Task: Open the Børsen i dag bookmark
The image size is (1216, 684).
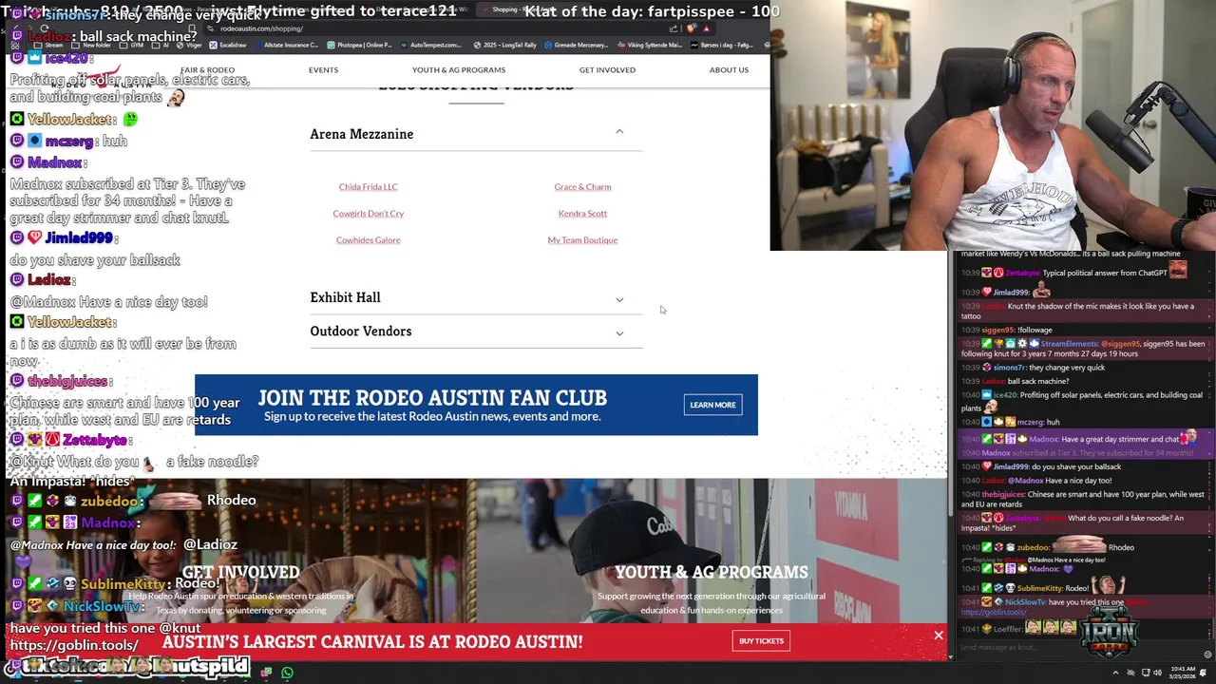Action: 722,45
